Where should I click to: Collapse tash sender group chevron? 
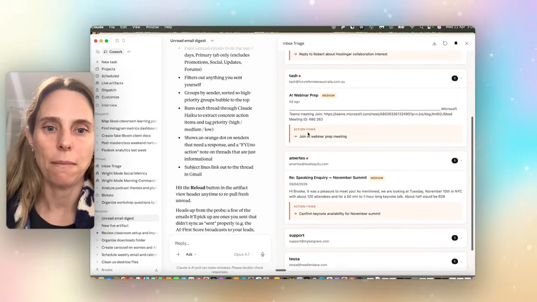click(461, 78)
